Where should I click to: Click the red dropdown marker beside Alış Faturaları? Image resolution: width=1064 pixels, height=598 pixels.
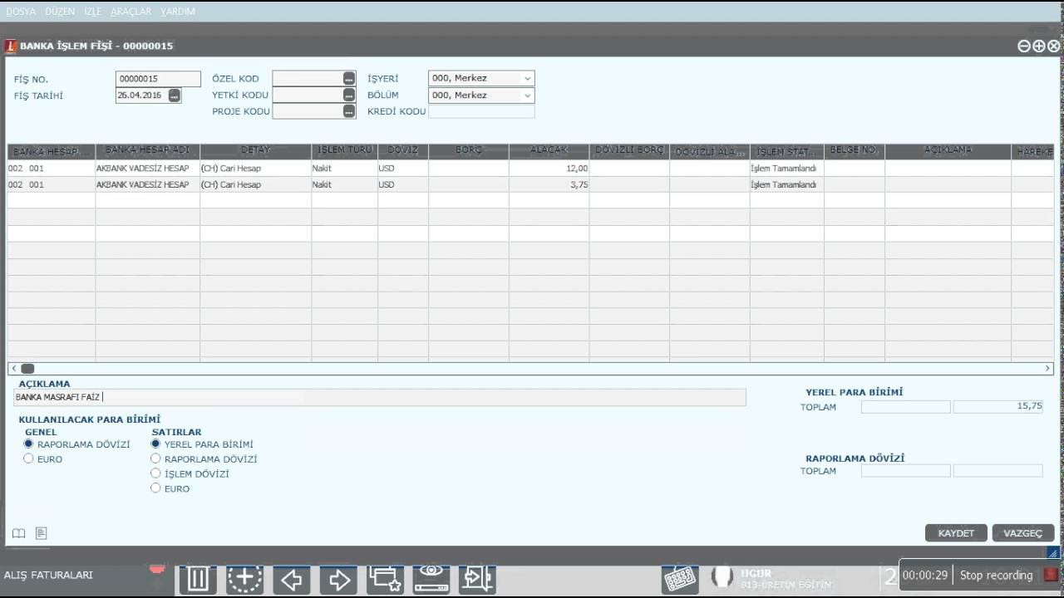click(157, 570)
